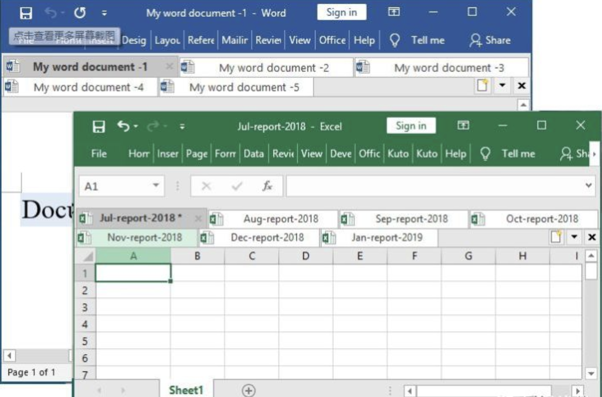
Task: Save the workbook using Excel's Save icon
Action: click(x=98, y=127)
